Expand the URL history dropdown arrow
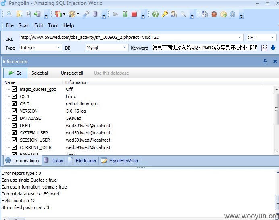The height and width of the screenshot is (220, 279). 239,37
